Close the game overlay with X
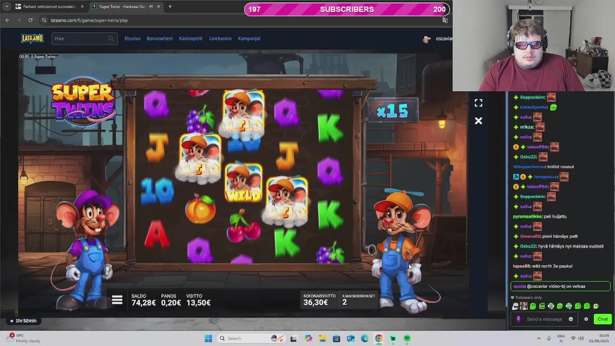The height and width of the screenshot is (346, 615). 479,121
